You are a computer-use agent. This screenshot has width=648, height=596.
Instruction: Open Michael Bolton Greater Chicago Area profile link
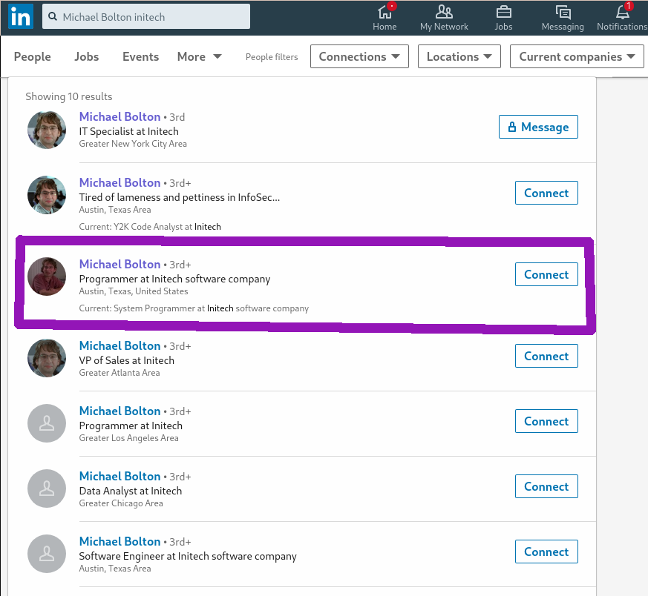point(120,476)
